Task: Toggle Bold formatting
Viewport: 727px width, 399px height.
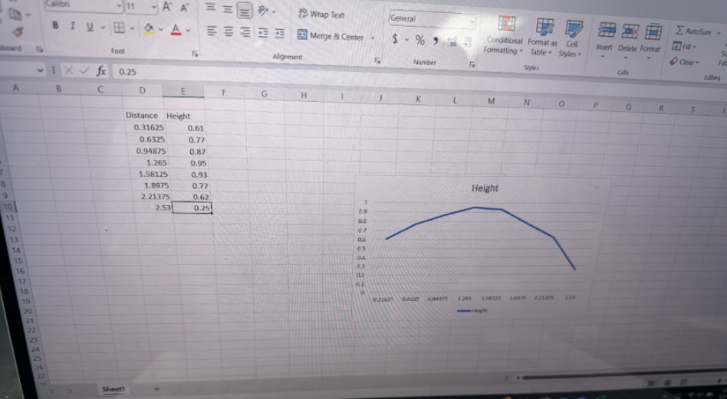Action: point(56,26)
